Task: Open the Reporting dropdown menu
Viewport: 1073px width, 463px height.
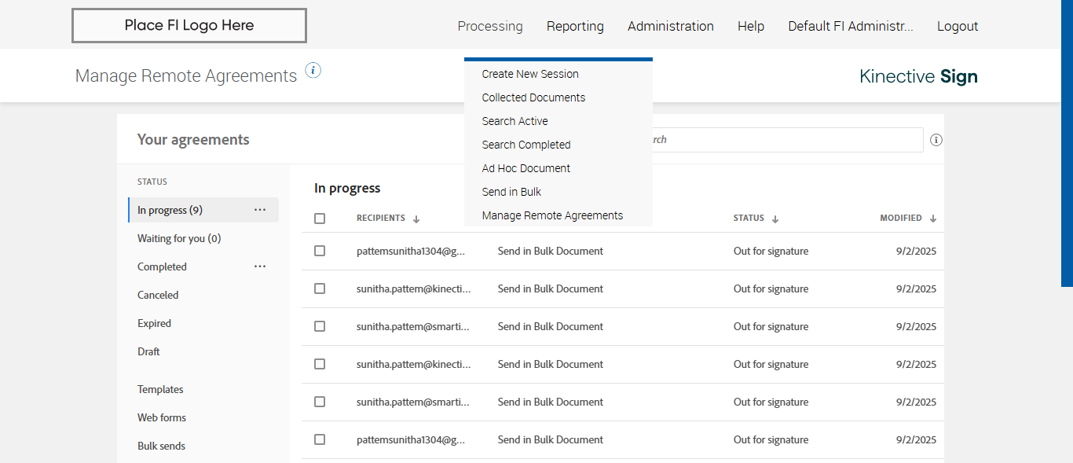Action: pyautogui.click(x=575, y=26)
